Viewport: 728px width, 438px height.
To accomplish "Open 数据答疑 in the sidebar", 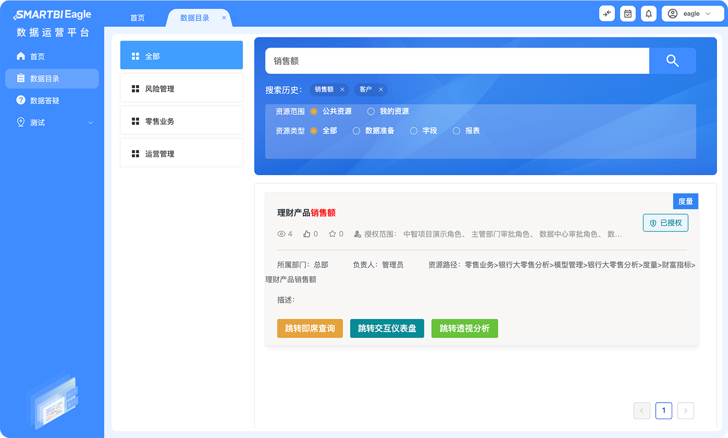I will [45, 101].
